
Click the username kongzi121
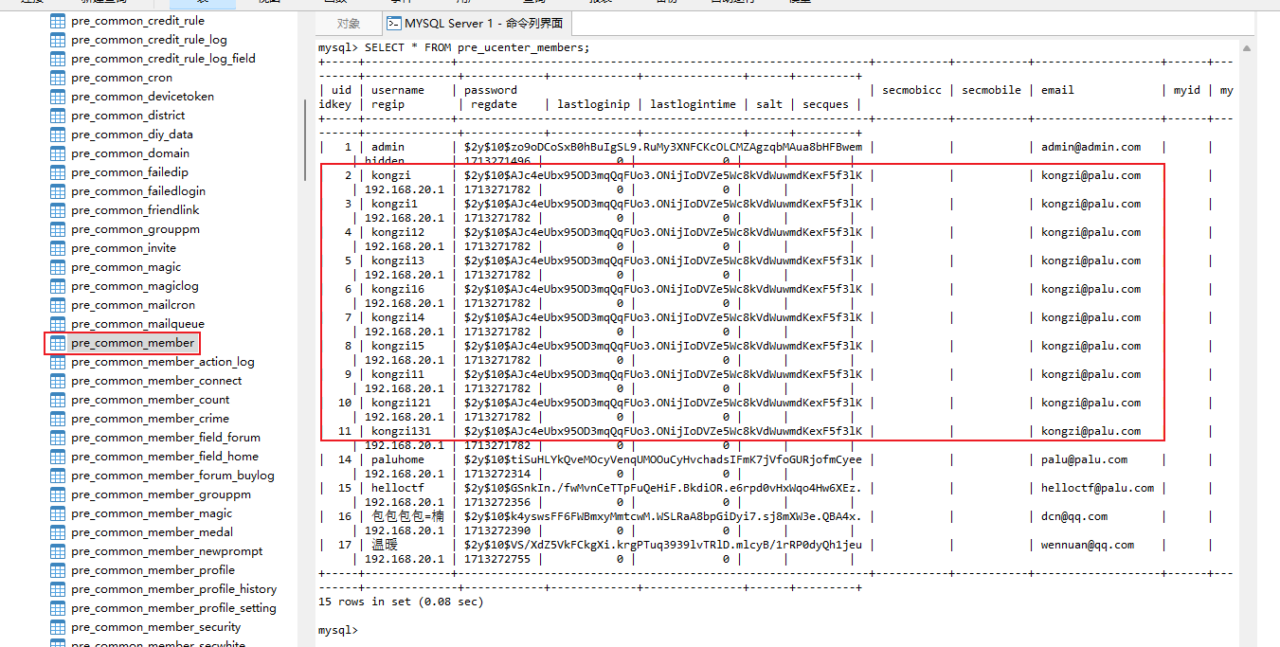click(x=402, y=403)
